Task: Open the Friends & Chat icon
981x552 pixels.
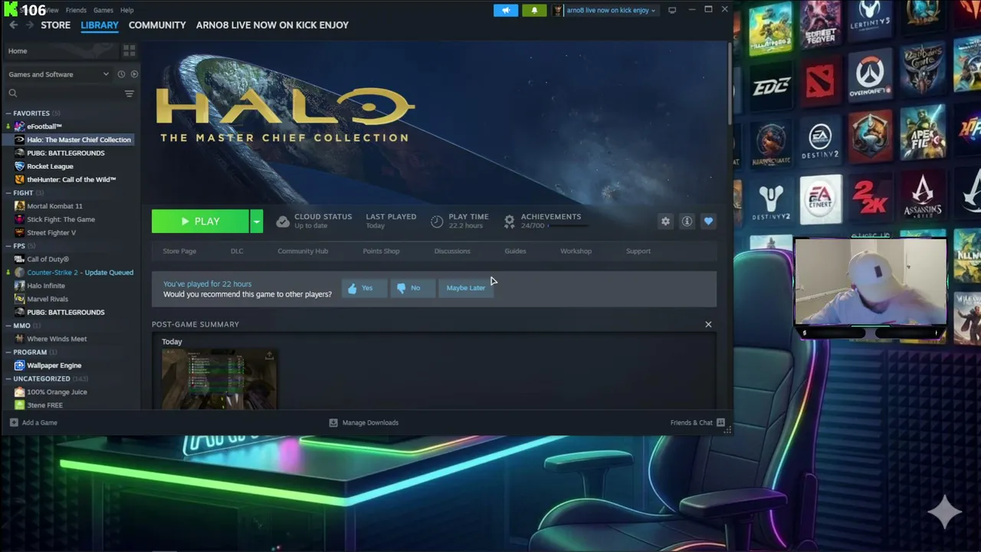Action: (720, 422)
